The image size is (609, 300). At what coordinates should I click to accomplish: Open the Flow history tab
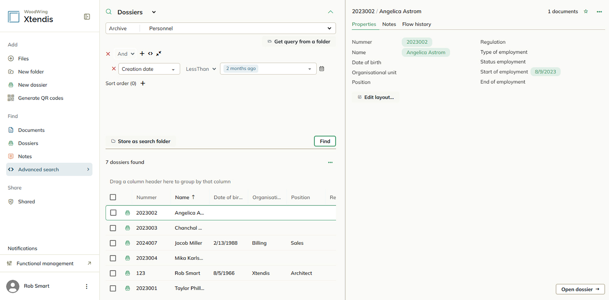click(417, 24)
